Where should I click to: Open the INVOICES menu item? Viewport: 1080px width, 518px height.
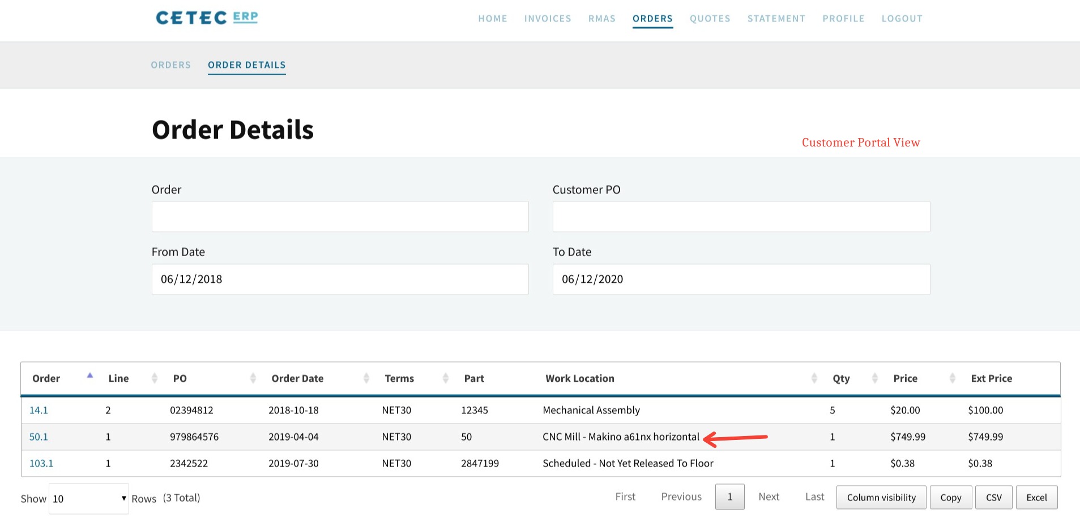548,19
